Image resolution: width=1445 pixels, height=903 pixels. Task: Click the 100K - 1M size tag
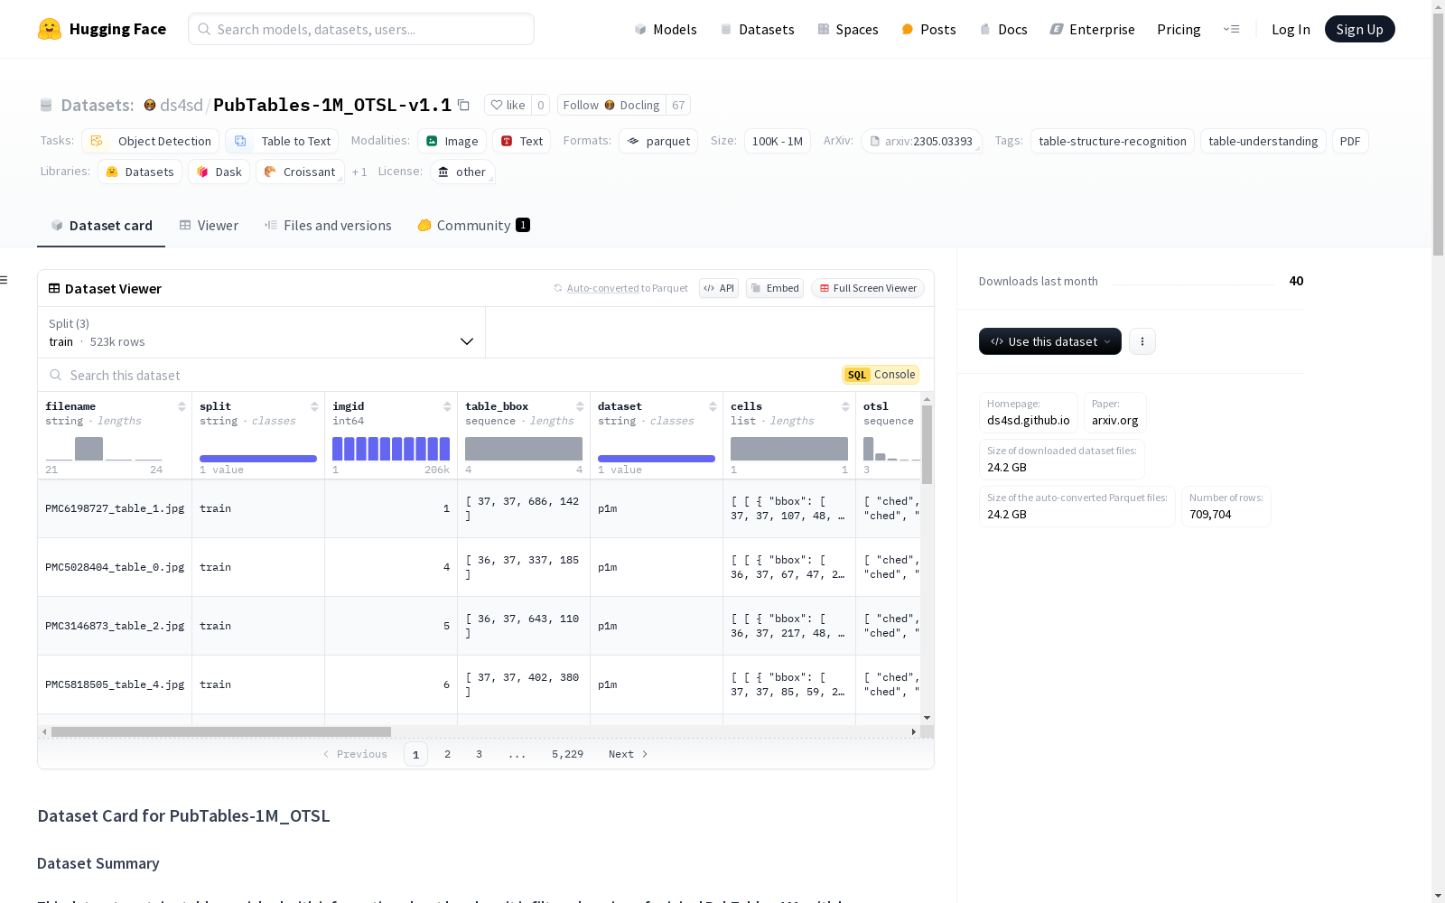(x=778, y=141)
